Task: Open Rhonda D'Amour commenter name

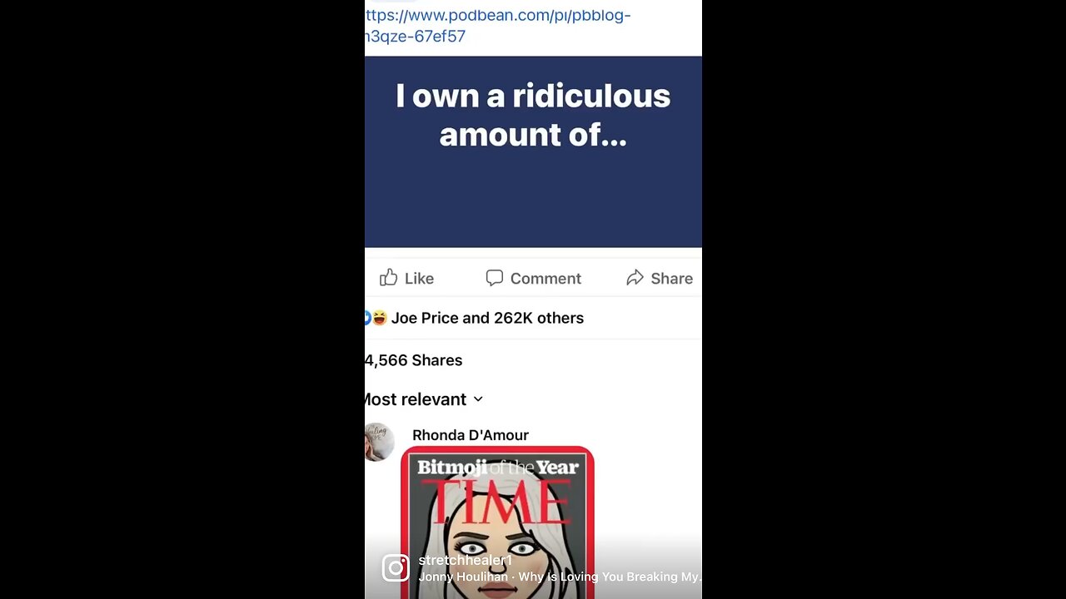Action: [471, 435]
